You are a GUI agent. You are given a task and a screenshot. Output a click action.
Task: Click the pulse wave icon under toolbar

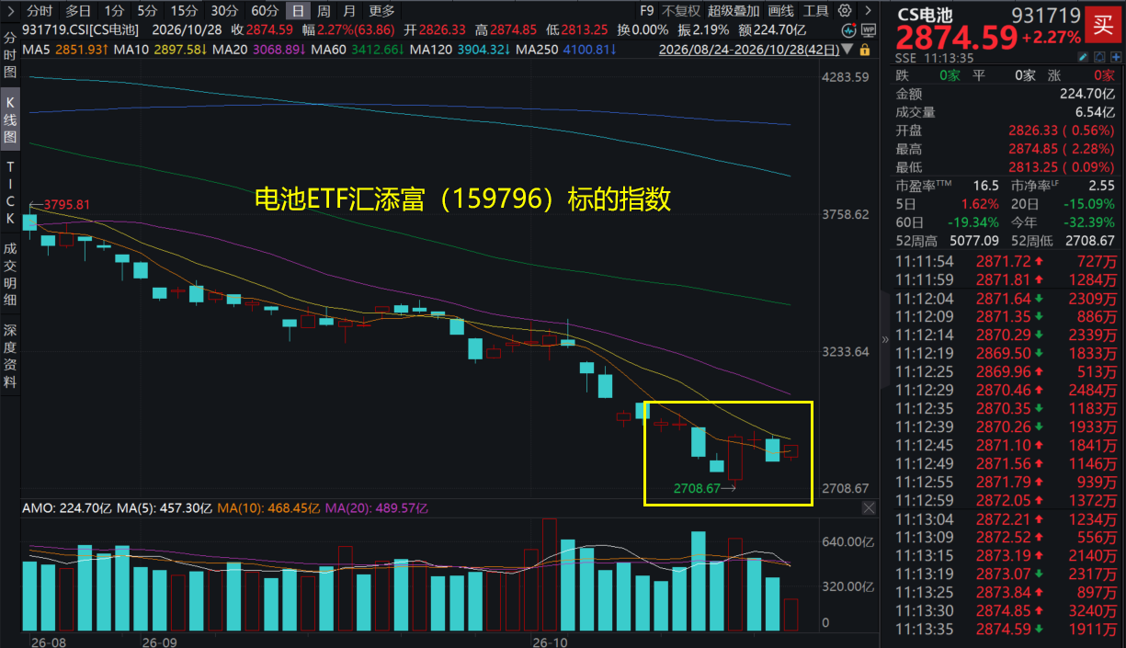point(848,30)
